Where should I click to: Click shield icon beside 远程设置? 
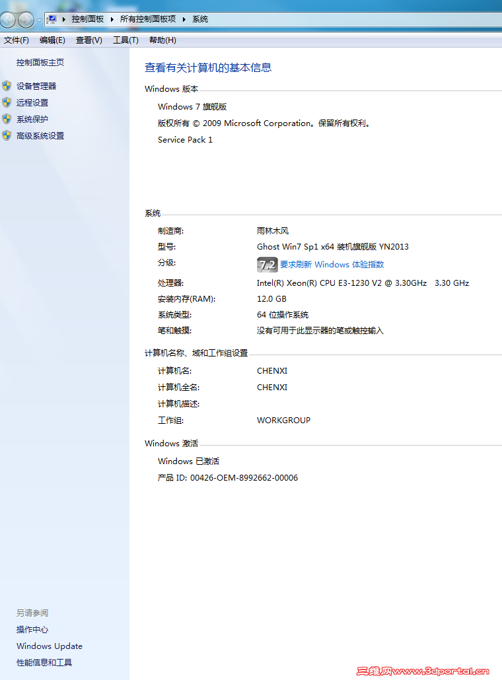coord(7,102)
